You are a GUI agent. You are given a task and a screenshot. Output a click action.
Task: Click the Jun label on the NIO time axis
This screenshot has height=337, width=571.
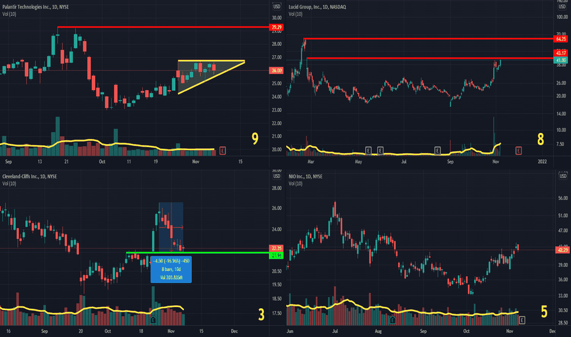tap(290, 331)
